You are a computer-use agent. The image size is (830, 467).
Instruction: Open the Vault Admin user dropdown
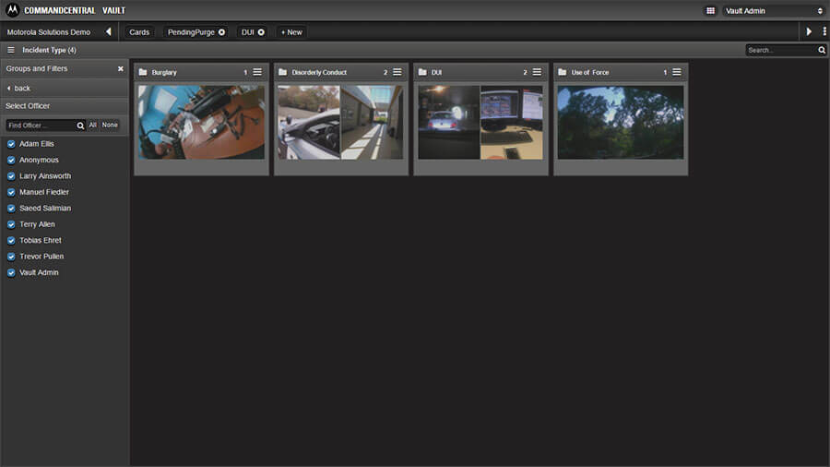pos(773,11)
